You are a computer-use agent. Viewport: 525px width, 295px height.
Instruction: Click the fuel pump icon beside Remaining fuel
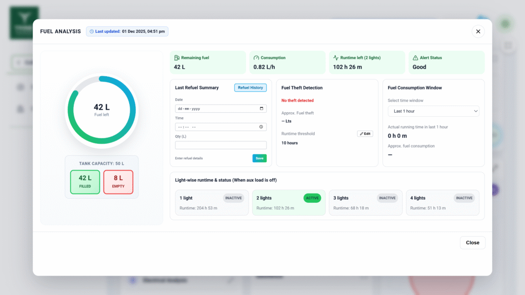tap(177, 58)
